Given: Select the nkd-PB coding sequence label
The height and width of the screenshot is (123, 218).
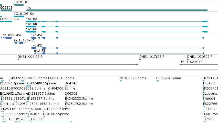Looking at the screenshot, I should click(39, 51).
